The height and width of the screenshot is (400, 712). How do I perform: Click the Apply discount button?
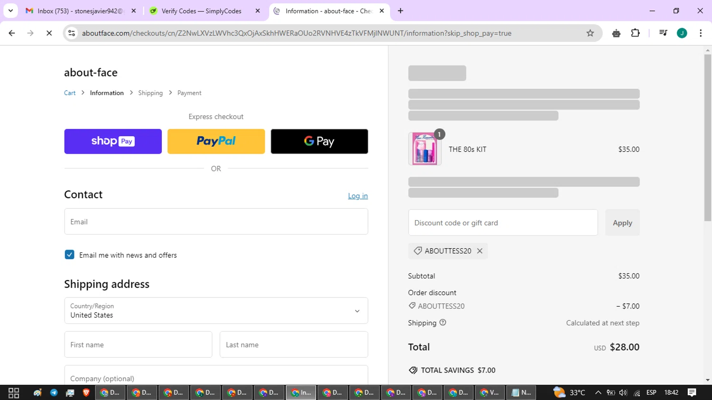pos(622,223)
